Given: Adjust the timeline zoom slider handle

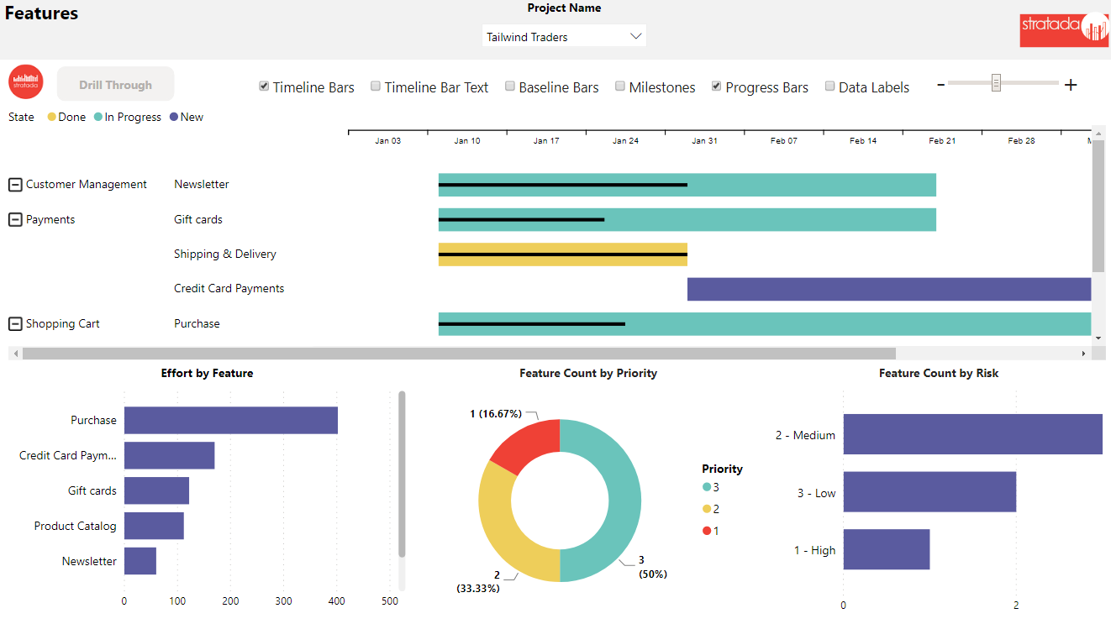Looking at the screenshot, I should 996,82.
